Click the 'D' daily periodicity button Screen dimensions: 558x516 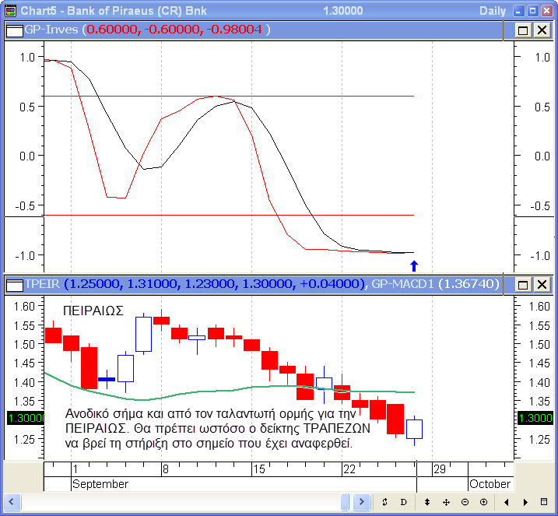click(403, 502)
